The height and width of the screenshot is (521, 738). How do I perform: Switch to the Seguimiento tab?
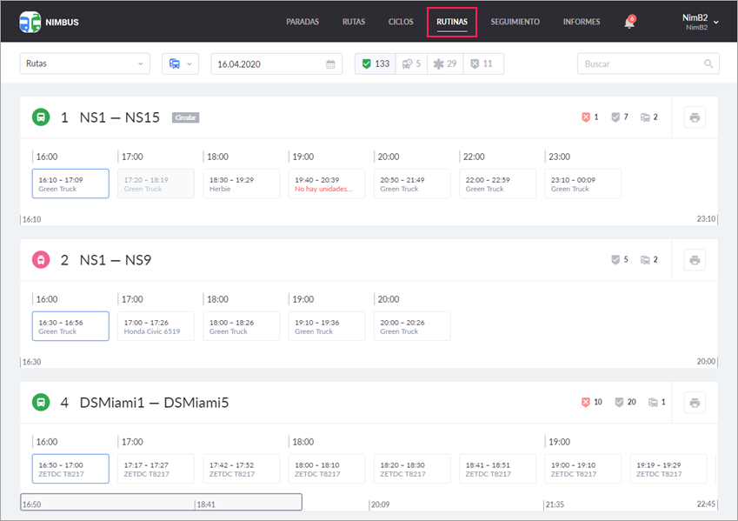(515, 22)
